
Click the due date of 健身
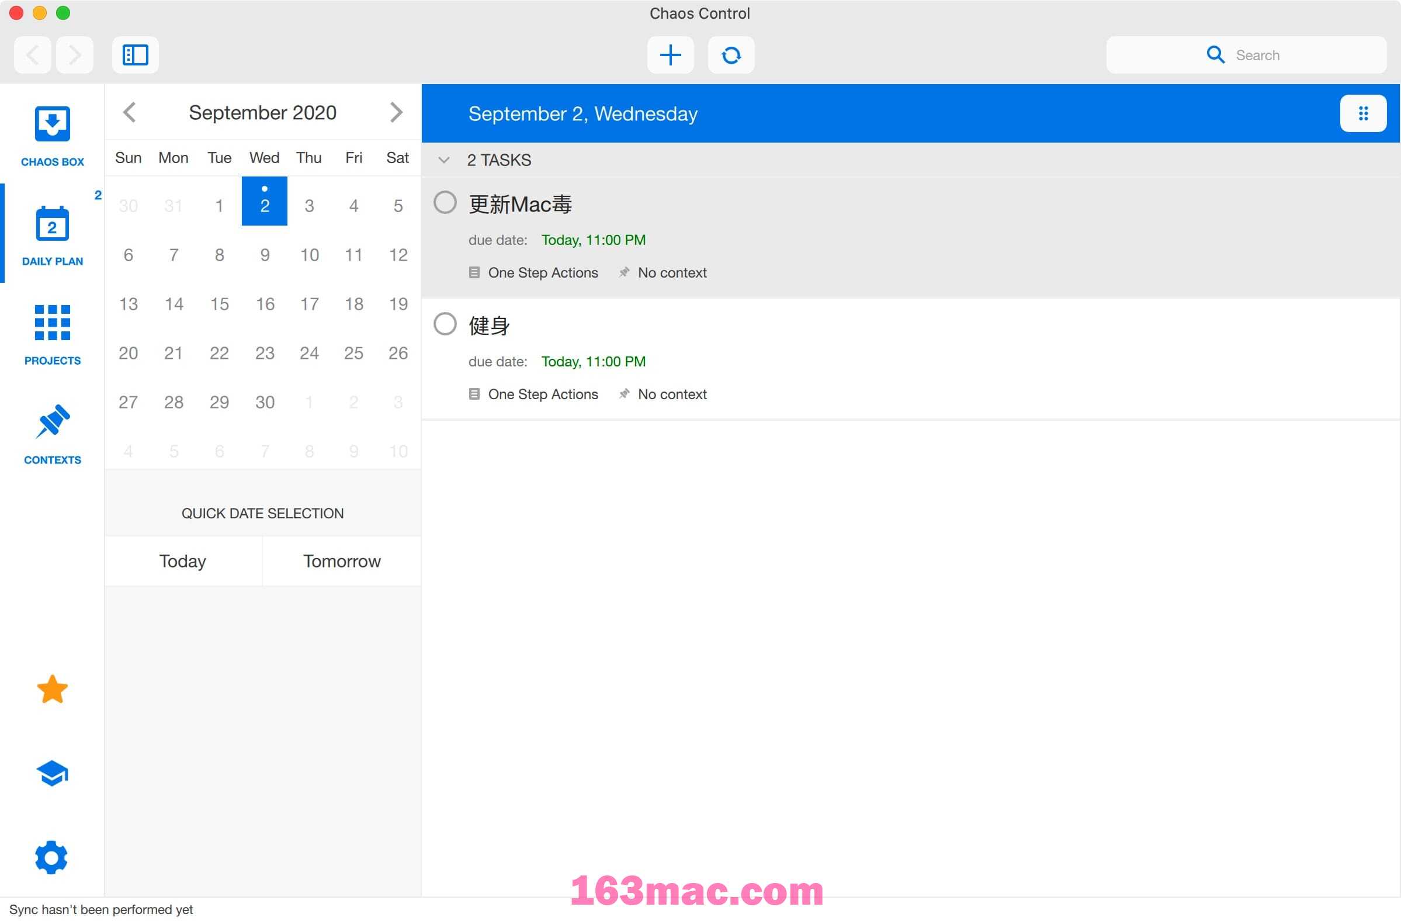[594, 362]
